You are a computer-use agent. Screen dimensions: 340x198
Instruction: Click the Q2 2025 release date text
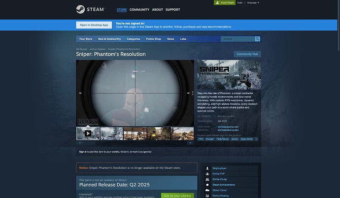tap(222, 121)
